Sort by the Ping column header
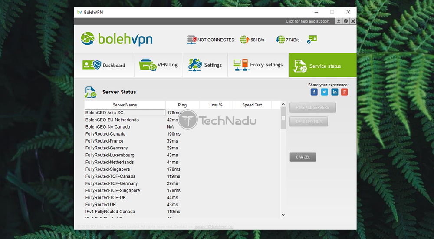 tap(182, 105)
